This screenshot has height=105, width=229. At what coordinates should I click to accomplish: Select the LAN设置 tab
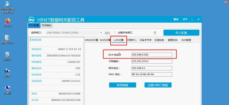click(x=118, y=40)
